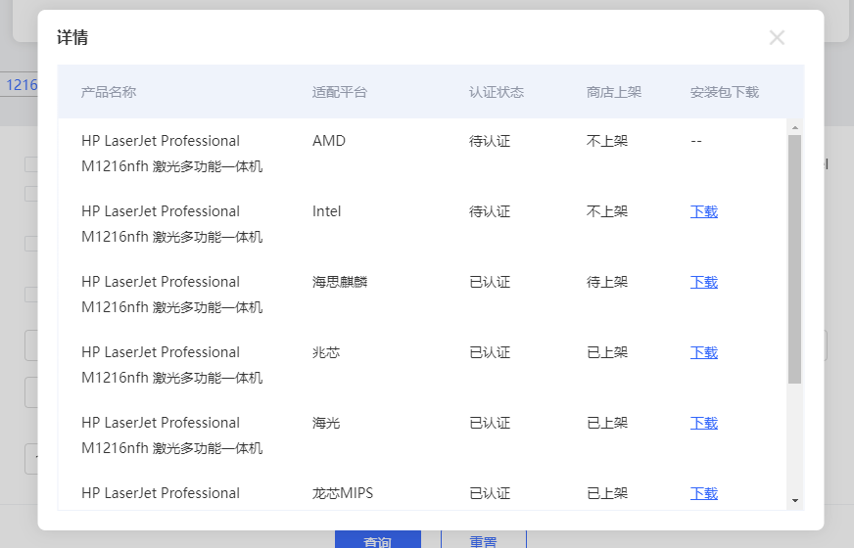Click the 待上架 status in the 海思麒麟 row
Viewport: 854px width, 548px height.
[607, 282]
